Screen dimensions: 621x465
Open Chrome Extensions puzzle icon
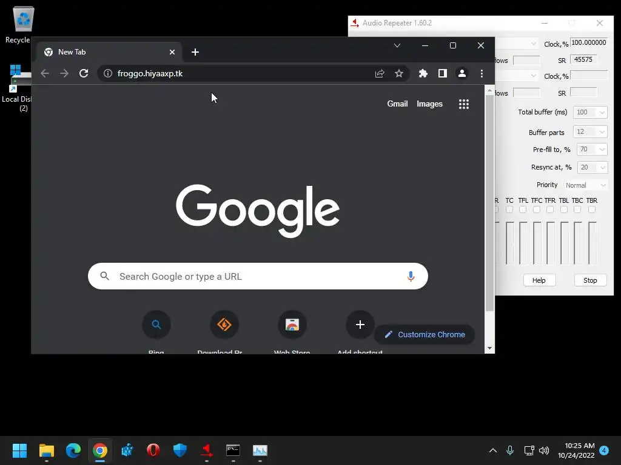coord(423,73)
